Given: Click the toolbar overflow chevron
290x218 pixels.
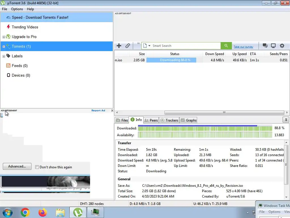Looking at the screenshot, I should (x=138, y=43).
